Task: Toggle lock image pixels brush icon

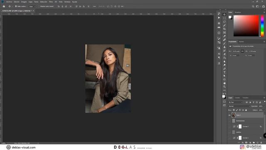Action: 237,110
